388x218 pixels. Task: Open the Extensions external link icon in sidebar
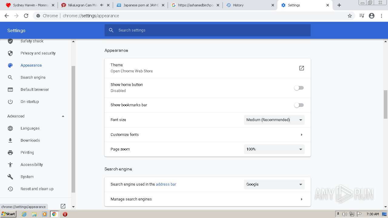click(63, 206)
